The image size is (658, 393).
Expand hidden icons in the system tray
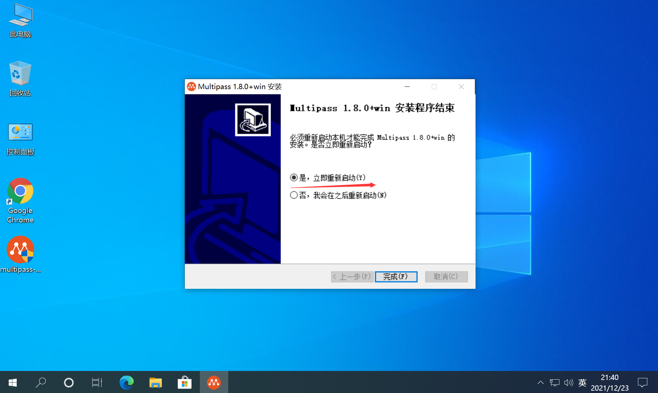pyautogui.click(x=540, y=383)
